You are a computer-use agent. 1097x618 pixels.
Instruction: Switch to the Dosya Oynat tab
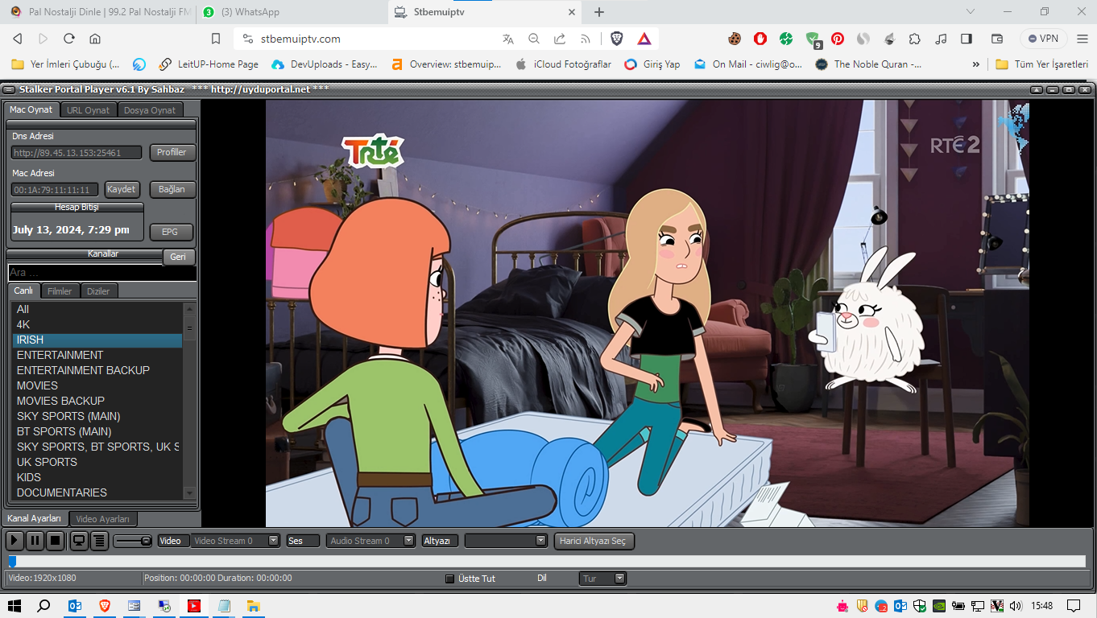(150, 110)
